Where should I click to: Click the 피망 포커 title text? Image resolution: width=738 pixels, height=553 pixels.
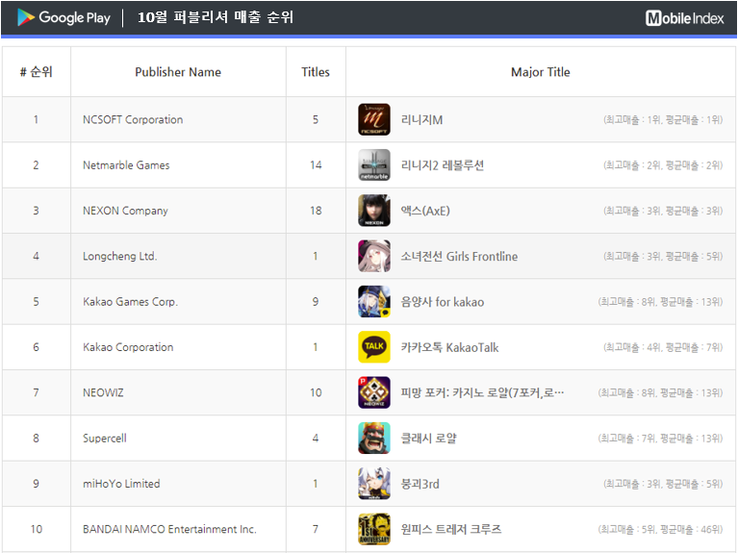click(482, 392)
